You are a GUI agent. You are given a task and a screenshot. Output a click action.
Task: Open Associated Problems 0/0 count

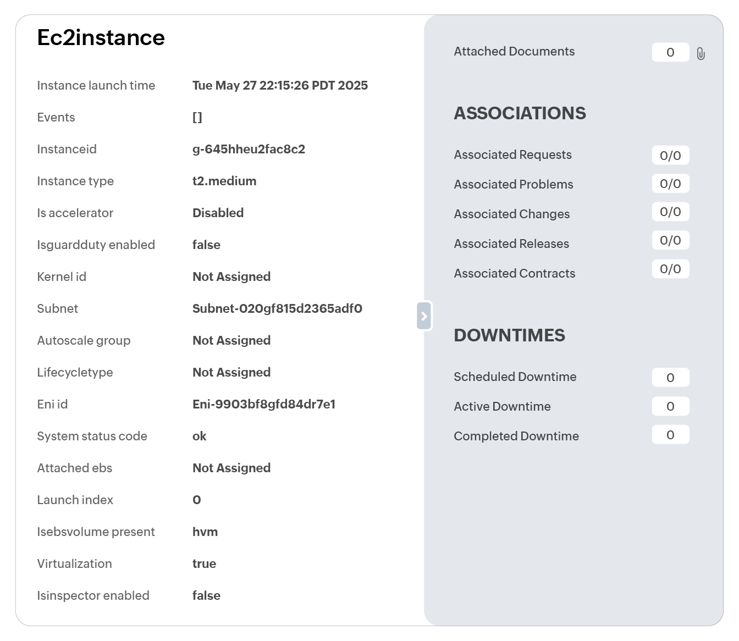670,184
